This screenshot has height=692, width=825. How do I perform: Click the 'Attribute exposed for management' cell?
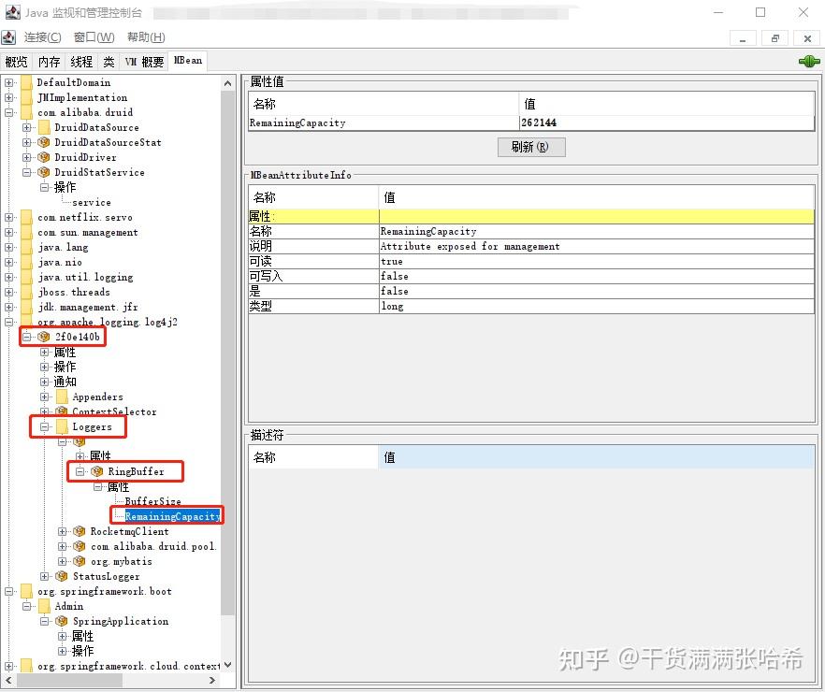596,246
